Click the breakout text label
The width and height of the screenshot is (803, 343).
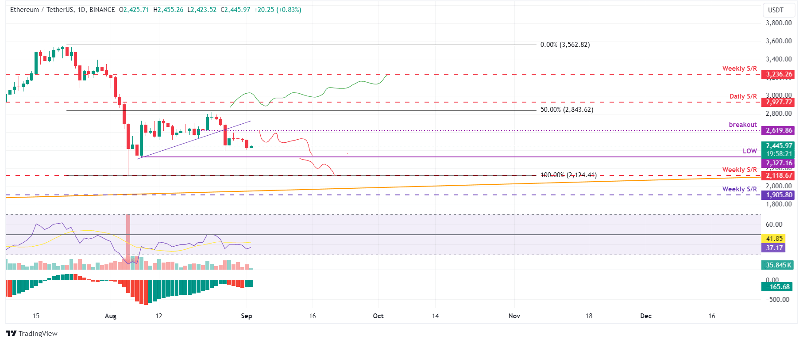tap(743, 125)
